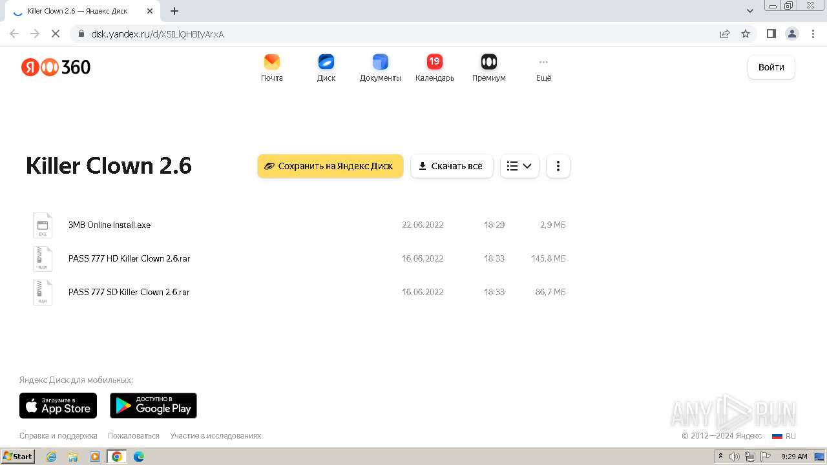Open the Диск service icon
Viewport: 827px width, 465px height.
pyautogui.click(x=326, y=62)
